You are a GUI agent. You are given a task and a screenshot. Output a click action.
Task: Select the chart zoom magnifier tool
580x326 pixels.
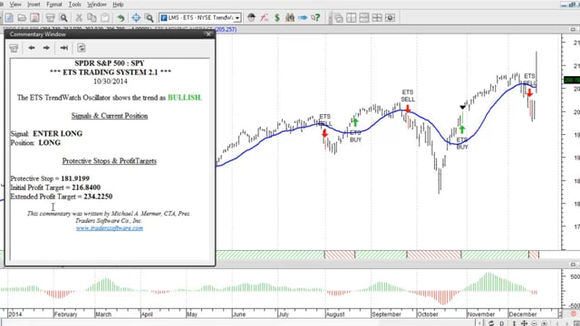pyautogui.click(x=149, y=17)
